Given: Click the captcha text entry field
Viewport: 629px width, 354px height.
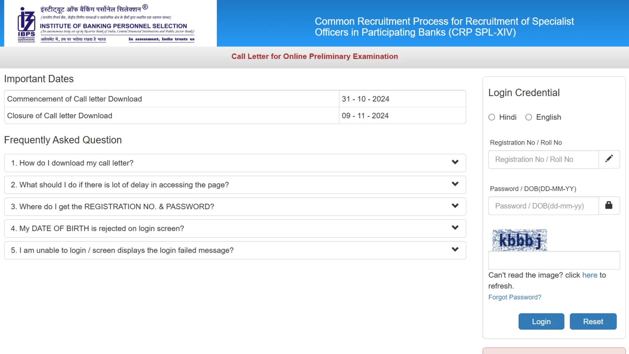Looking at the screenshot, I should [554, 259].
